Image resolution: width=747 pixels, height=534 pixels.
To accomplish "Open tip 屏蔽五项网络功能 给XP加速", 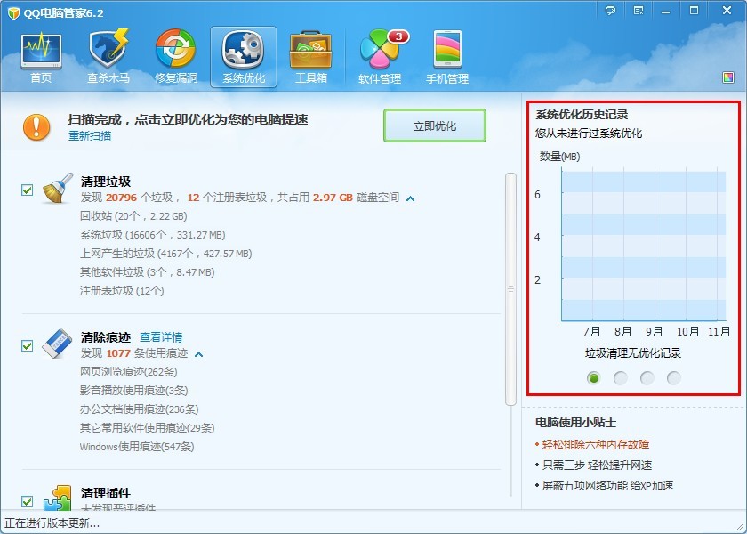I will pos(607,486).
